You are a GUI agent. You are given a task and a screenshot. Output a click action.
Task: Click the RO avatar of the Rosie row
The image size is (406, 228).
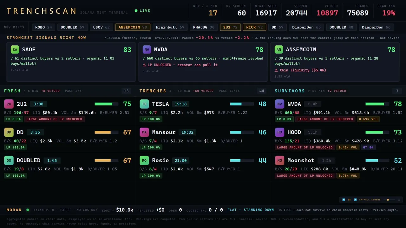click(x=144, y=161)
